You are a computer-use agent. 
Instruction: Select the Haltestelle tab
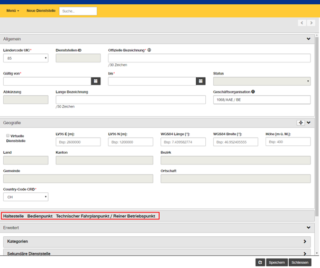(13, 216)
